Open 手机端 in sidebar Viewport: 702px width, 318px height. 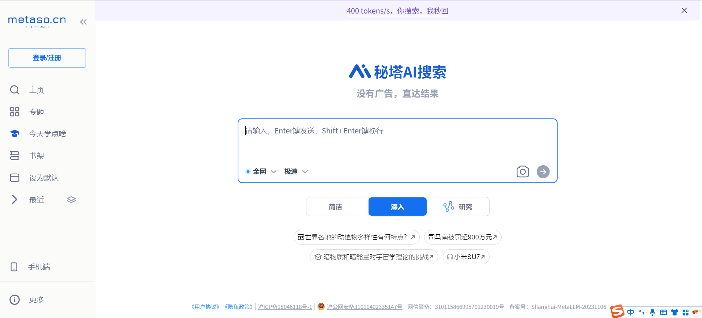coord(39,267)
